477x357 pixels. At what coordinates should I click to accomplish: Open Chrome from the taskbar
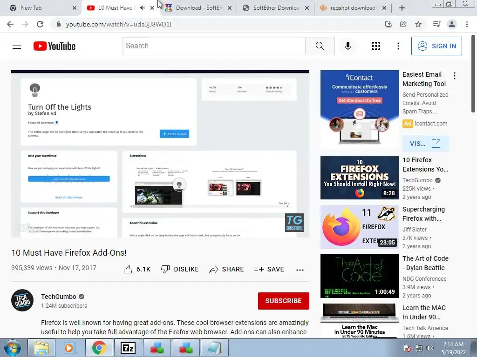pos(99,348)
